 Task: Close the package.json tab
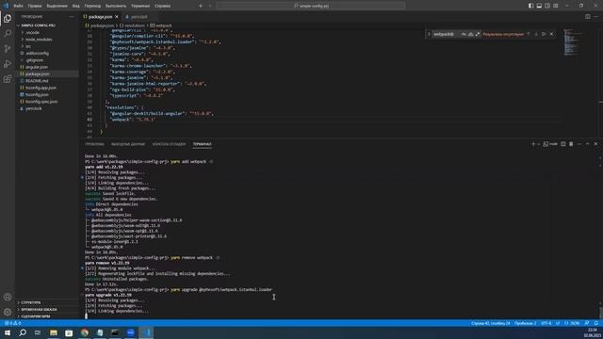[x=117, y=17]
